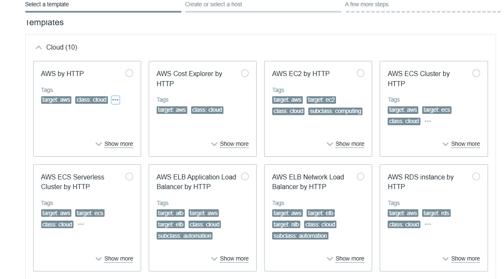This screenshot has width=504, height=279.
Task: Click target: ecs tag on ECS Serverless Cluster
Action: [90, 213]
